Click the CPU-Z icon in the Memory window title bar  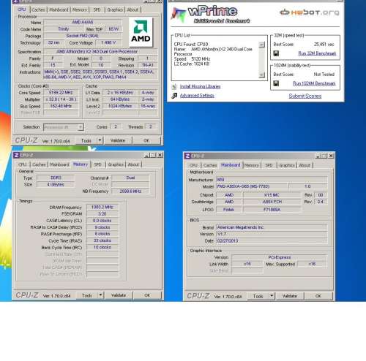tap(17, 155)
